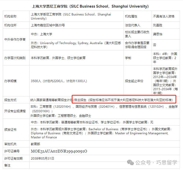Select the value 不具有法人资格

pyautogui.click(x=164, y=16)
